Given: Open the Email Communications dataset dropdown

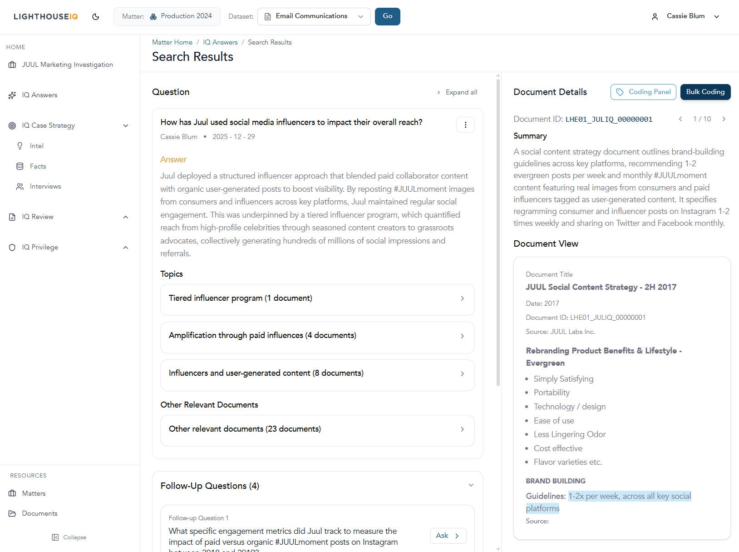Looking at the screenshot, I should [314, 16].
